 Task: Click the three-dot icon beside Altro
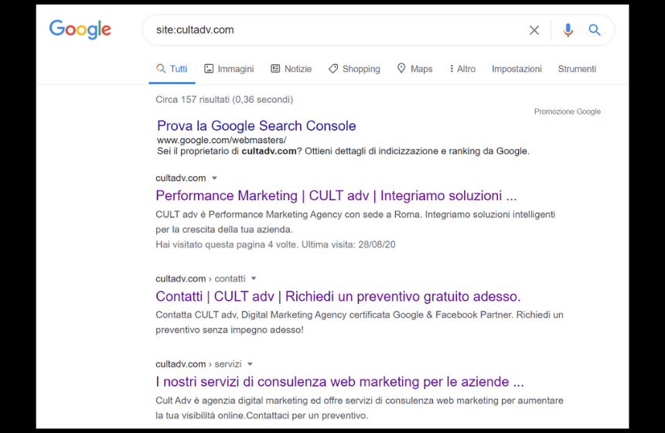452,69
